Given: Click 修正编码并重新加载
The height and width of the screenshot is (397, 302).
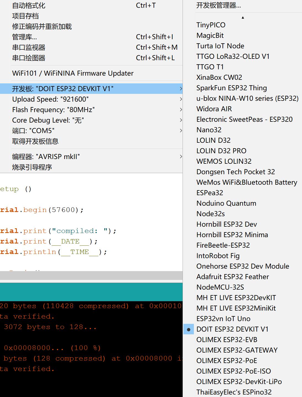Looking at the screenshot, I should click(41, 27).
